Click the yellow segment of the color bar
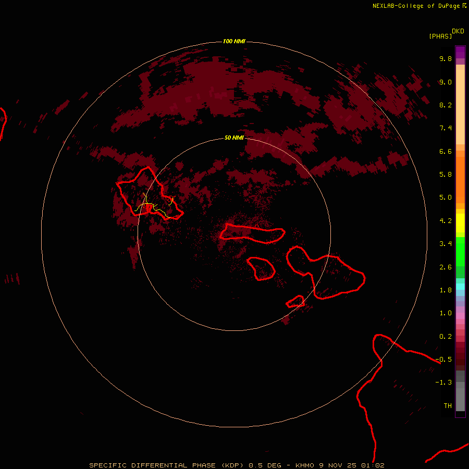469x469 pixels. click(x=460, y=223)
